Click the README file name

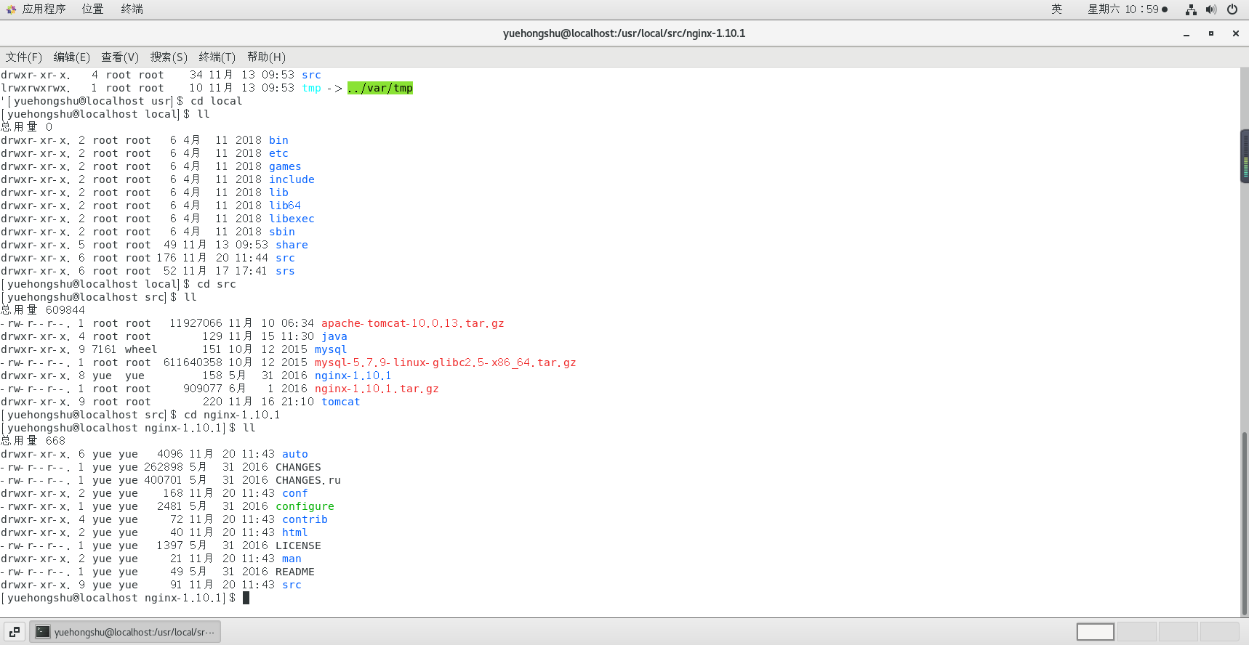click(295, 572)
